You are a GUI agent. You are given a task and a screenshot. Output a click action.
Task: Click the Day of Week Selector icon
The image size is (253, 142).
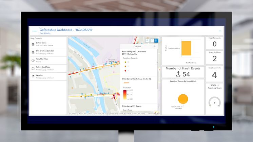33,52
